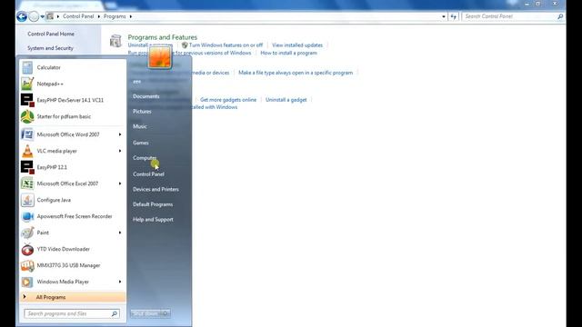The image size is (582, 327).
Task: Open Pictures from Start menu
Action: [x=142, y=111]
